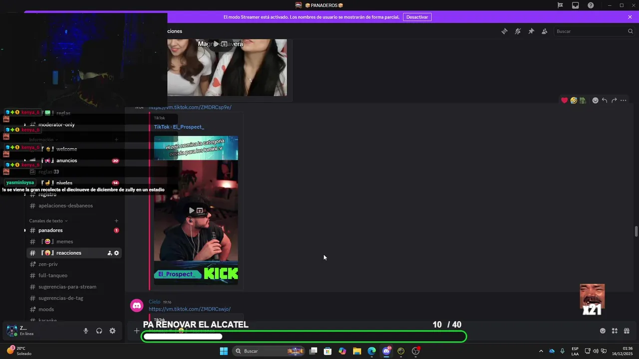The image size is (639, 359).
Task: Click the user avatar showing En línea
Action: (x=12, y=331)
